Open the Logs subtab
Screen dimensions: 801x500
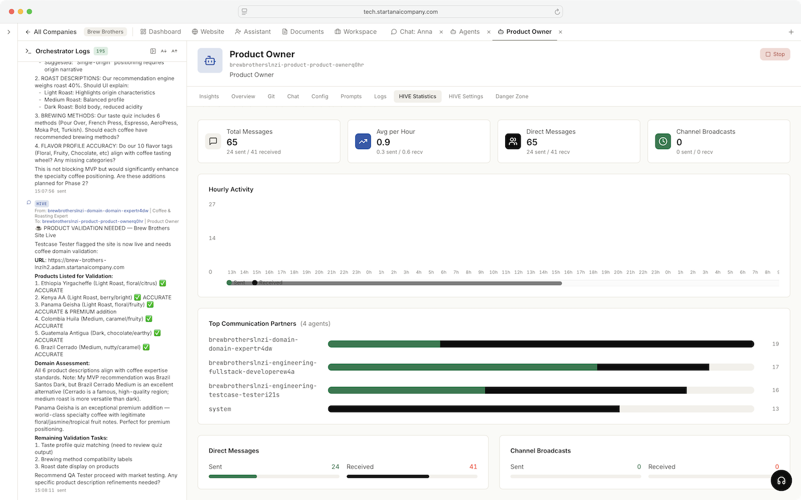tap(380, 97)
